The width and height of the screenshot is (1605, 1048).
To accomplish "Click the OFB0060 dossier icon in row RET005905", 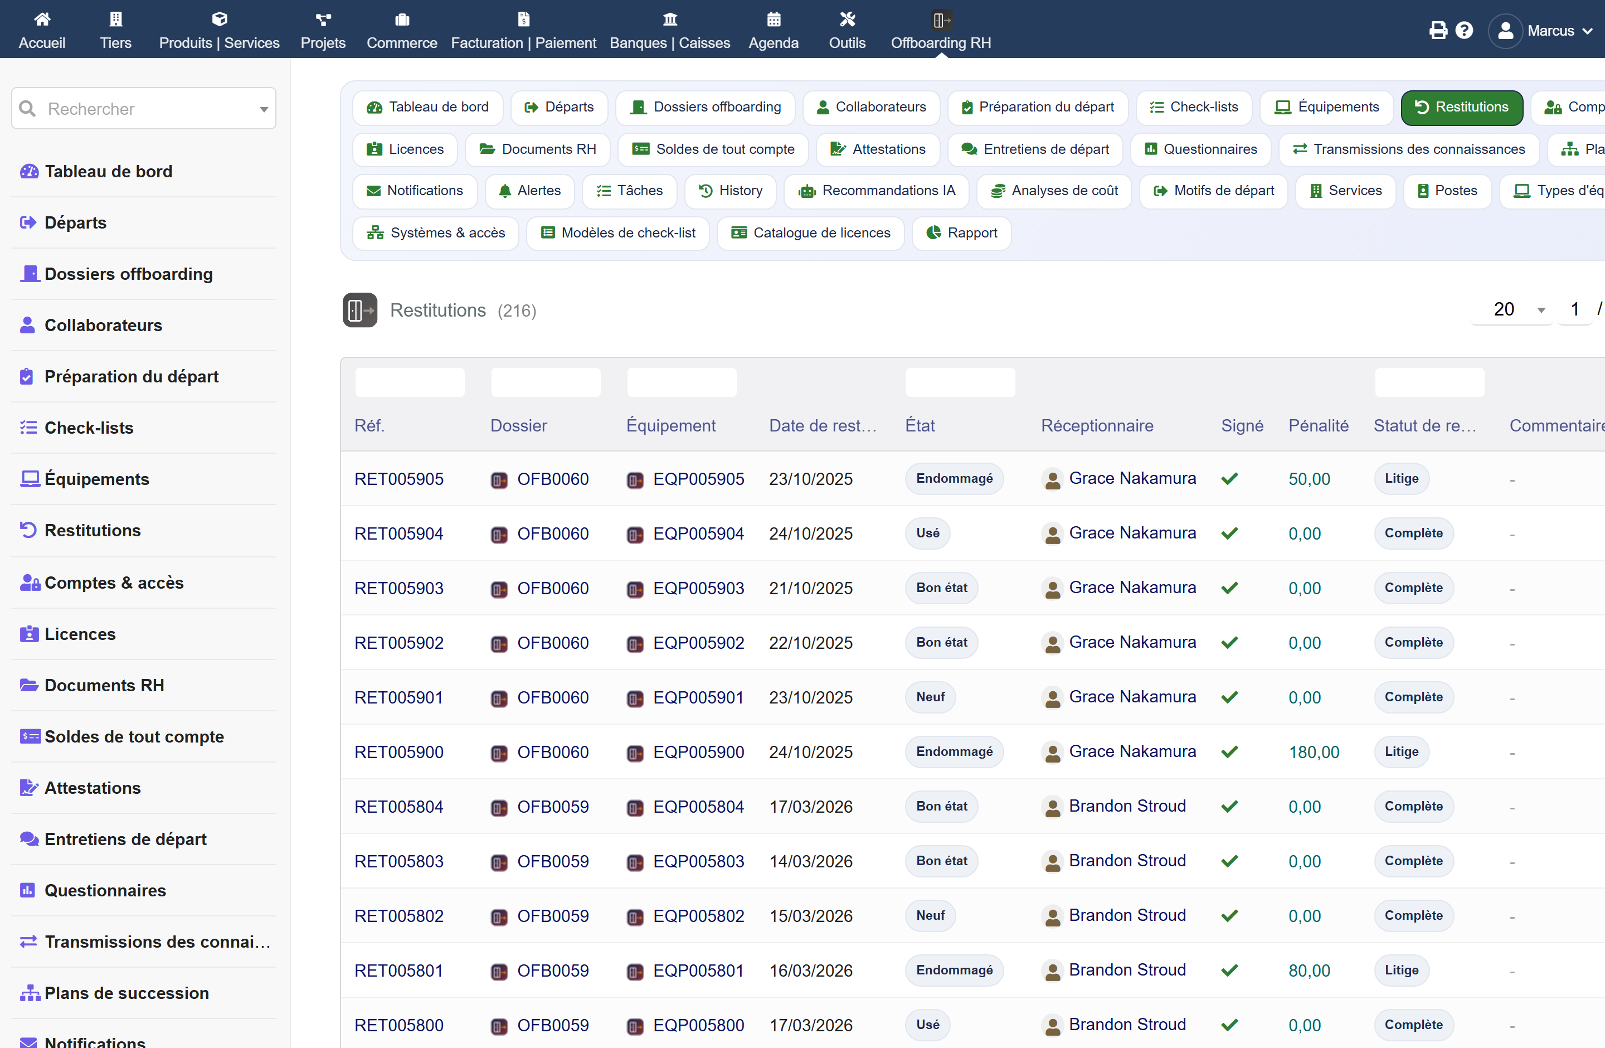I will pyautogui.click(x=499, y=479).
